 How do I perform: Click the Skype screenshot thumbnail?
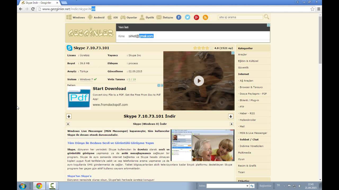[203, 145]
